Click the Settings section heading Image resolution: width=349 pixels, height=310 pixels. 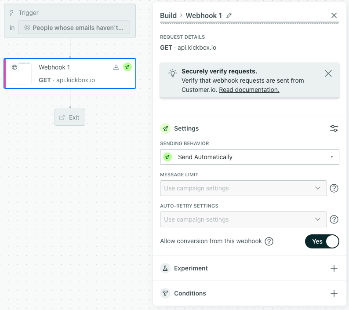(186, 128)
